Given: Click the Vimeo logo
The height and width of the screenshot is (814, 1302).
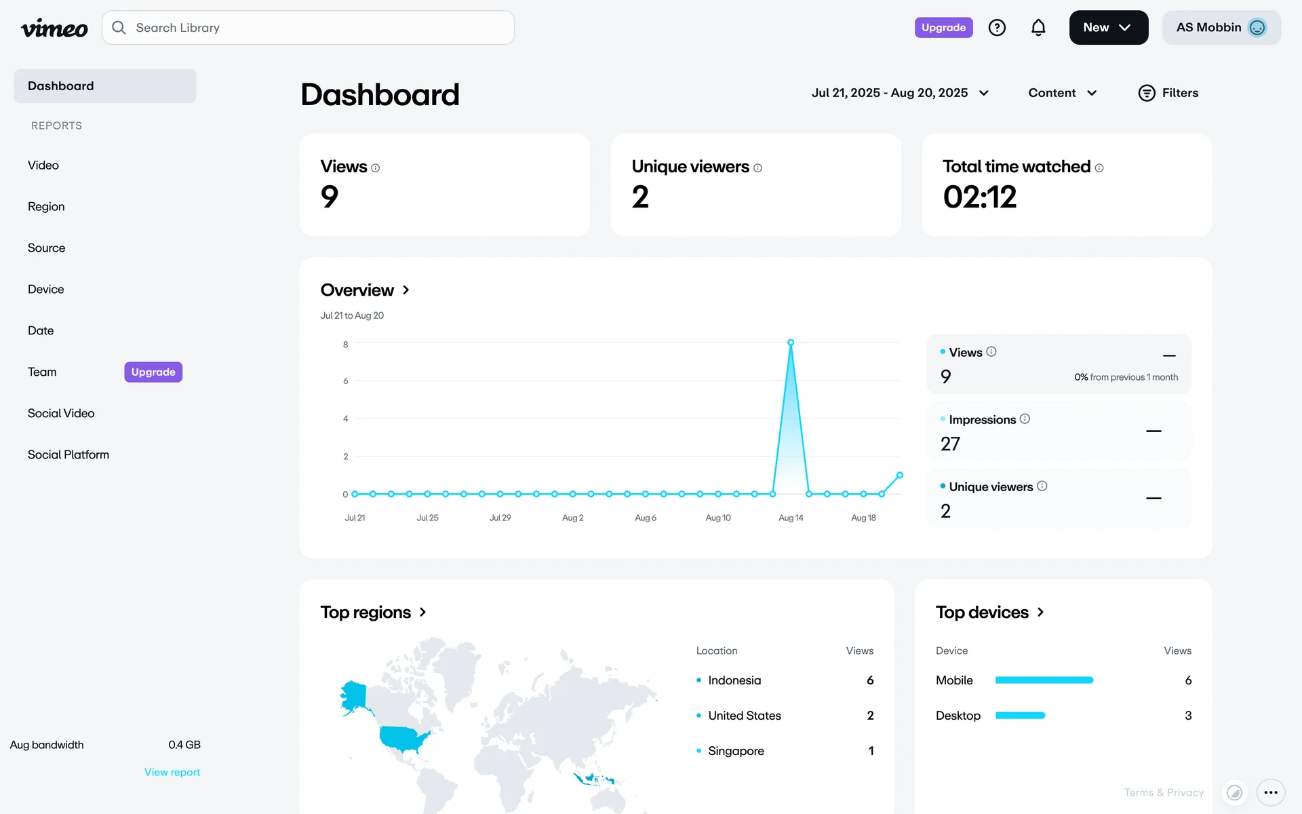Looking at the screenshot, I should click(x=54, y=28).
